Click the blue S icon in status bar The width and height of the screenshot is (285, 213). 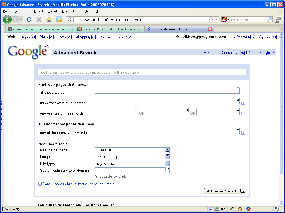point(276,209)
